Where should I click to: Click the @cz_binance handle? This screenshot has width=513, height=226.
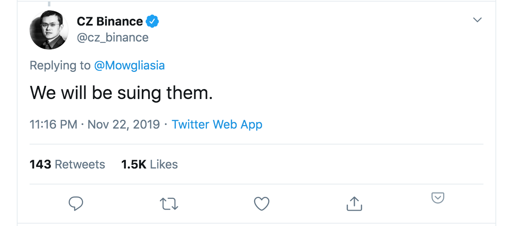point(113,38)
